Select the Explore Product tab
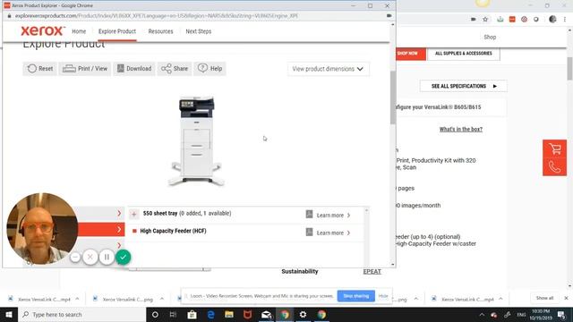The image size is (573, 322). click(117, 31)
